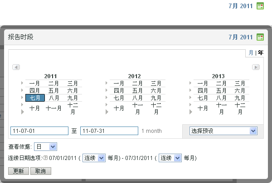This screenshot has height=183, width=272.
Task: Select 六月 in 2011
Action: click(x=73, y=91)
